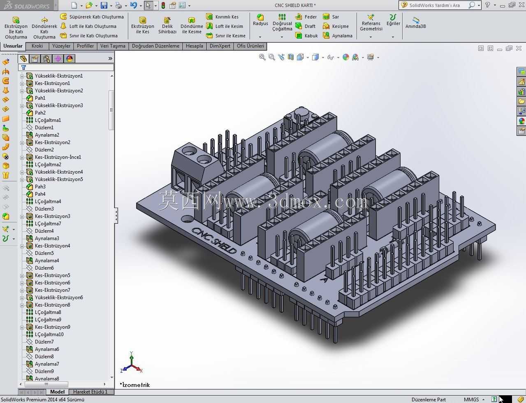Click the Zoom to Fit view icon
This screenshot has height=403, width=526.
point(262,57)
